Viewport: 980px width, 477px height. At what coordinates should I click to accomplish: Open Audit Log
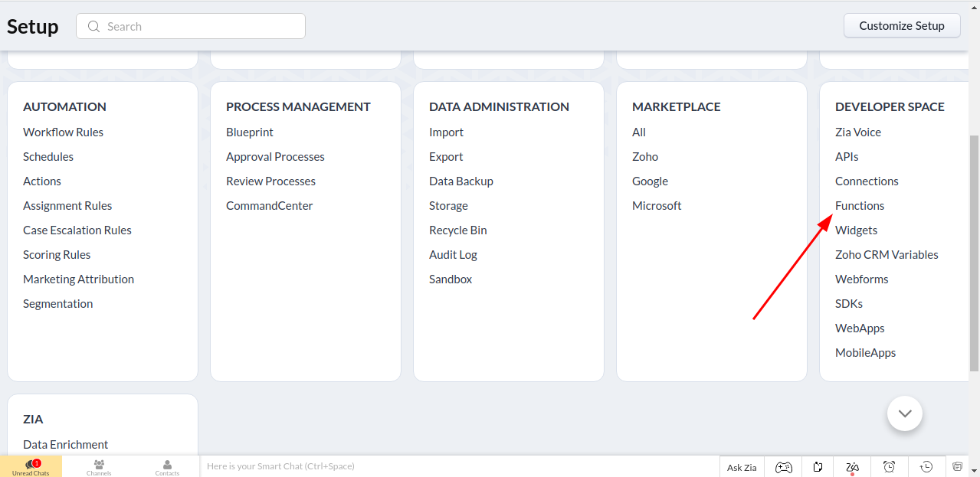tap(453, 254)
